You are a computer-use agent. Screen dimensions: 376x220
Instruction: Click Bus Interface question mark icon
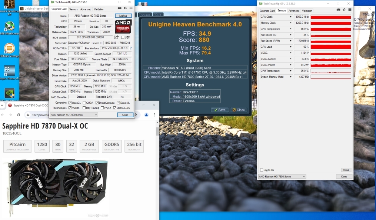[131, 48]
